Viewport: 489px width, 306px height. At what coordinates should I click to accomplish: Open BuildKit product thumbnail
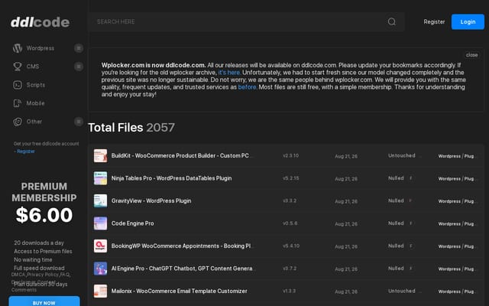(x=100, y=156)
